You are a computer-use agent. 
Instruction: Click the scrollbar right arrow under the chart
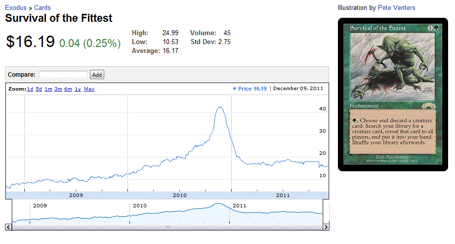326,227
